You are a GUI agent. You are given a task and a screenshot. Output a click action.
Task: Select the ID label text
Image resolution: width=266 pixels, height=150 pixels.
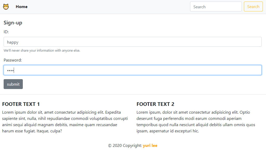point(6,32)
